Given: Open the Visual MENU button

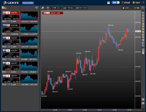Looking at the screenshot, I should tap(28, 3).
